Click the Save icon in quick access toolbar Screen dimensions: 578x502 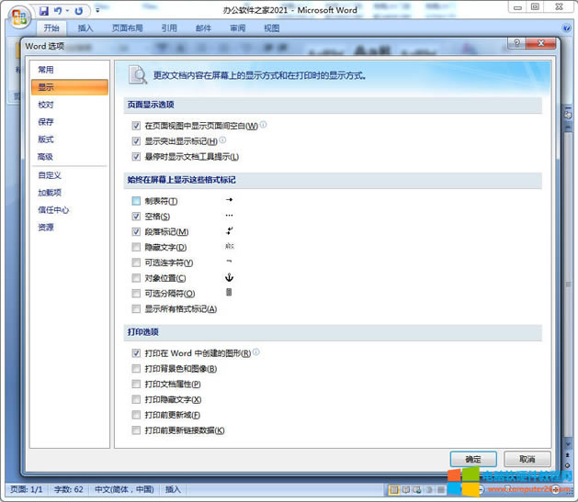click(x=43, y=11)
